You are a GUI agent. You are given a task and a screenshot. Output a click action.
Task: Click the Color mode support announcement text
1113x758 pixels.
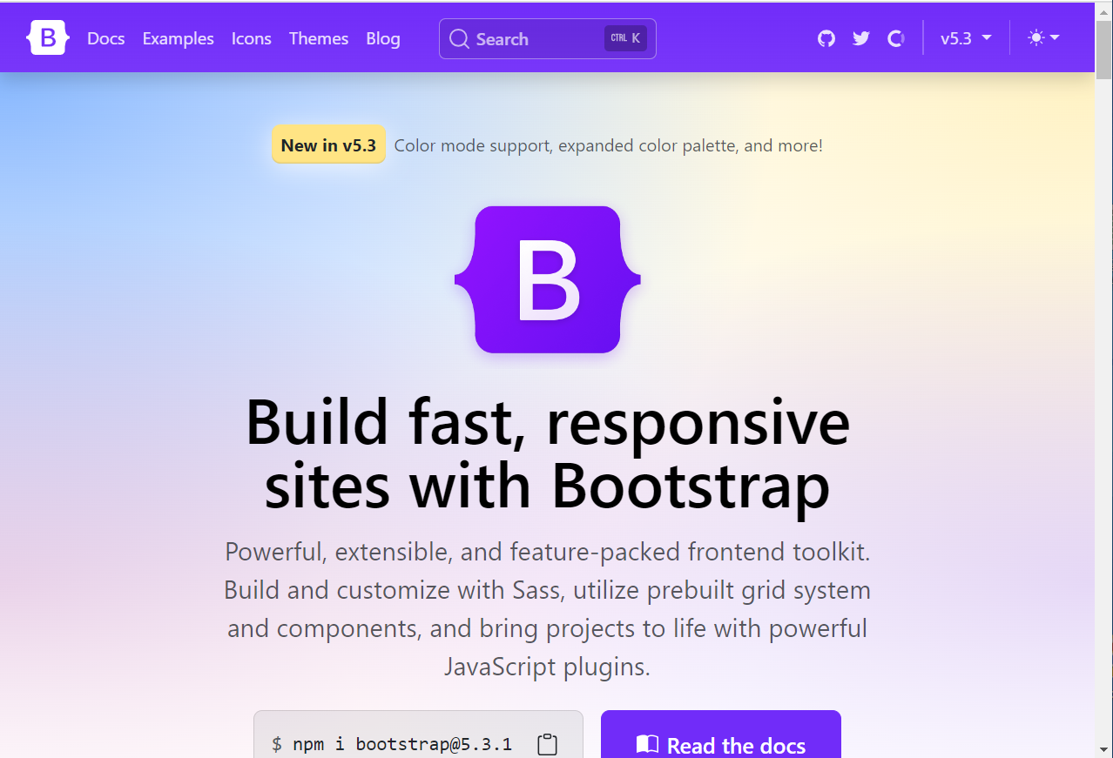tap(608, 145)
